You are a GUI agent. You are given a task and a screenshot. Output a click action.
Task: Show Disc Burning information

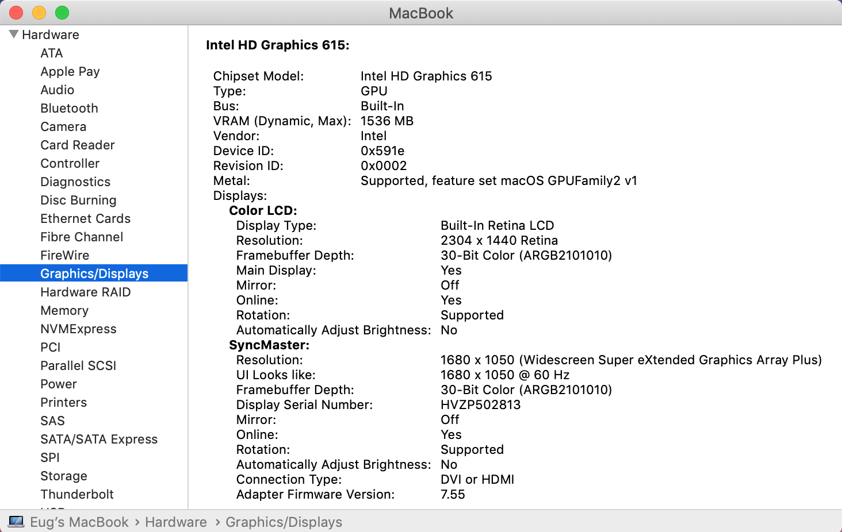click(x=78, y=200)
